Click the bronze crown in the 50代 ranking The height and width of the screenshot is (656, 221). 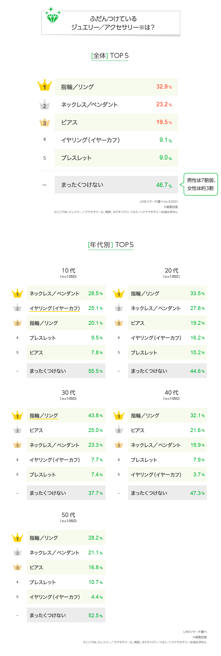[x=17, y=567]
